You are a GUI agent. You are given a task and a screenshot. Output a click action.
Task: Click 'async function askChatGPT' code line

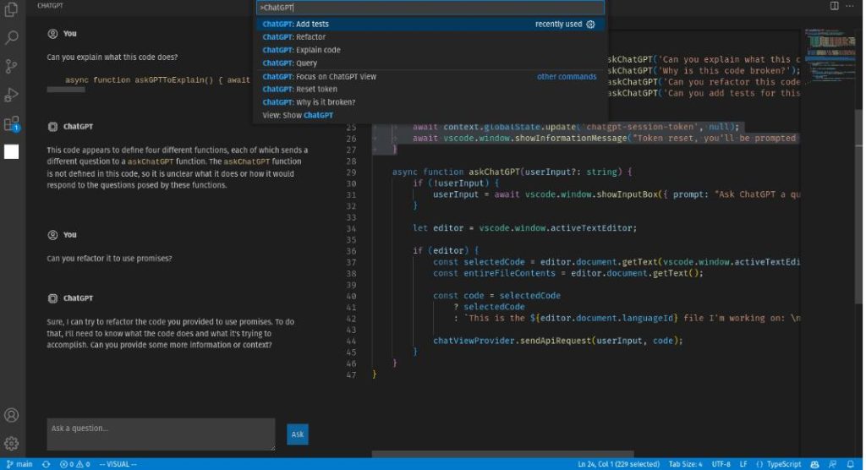[512, 172]
